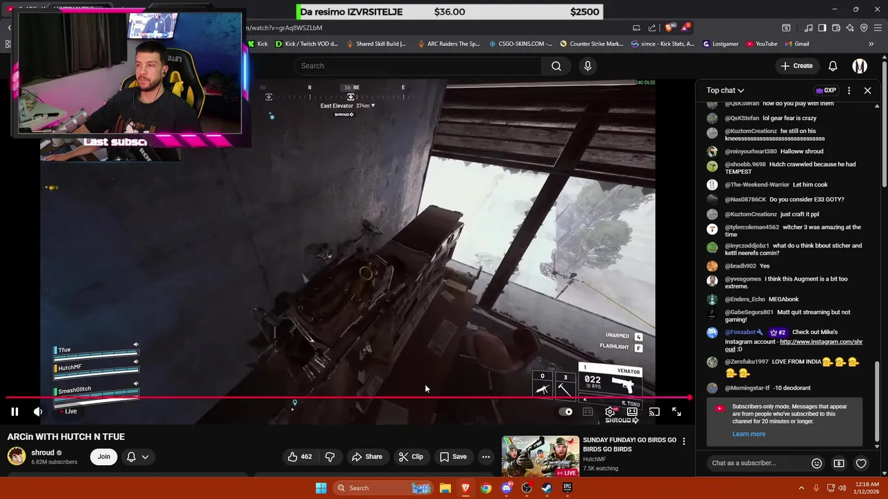
Task: Close the live chat panel
Action: (867, 90)
